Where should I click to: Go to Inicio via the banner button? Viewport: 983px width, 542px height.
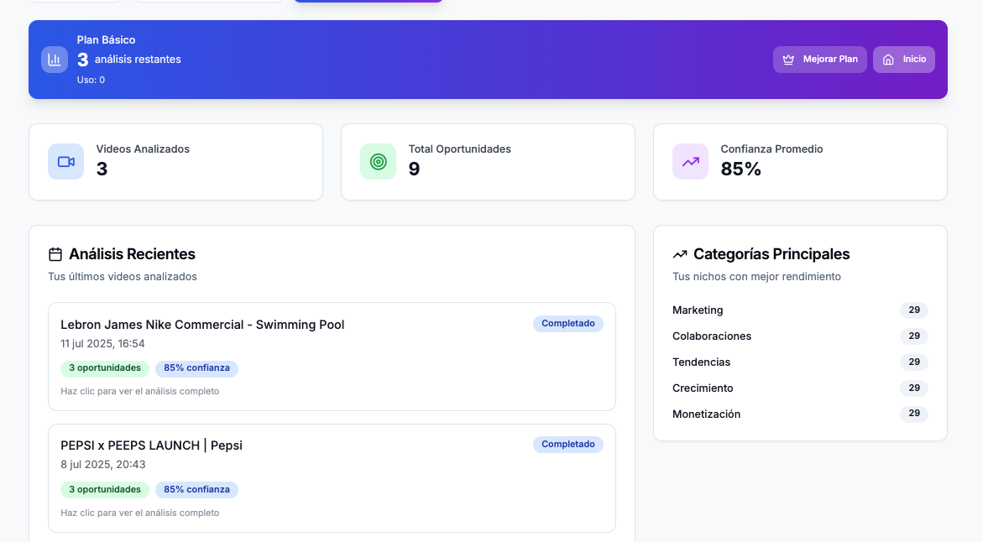click(x=904, y=60)
